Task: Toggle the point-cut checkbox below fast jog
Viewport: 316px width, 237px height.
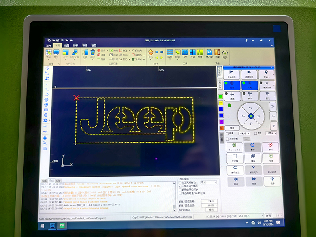Action: (x=226, y=139)
